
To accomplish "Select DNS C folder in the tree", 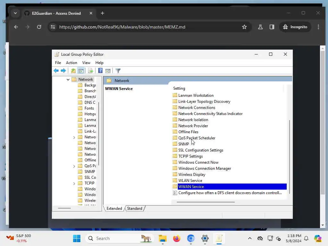I will pos(90,102).
